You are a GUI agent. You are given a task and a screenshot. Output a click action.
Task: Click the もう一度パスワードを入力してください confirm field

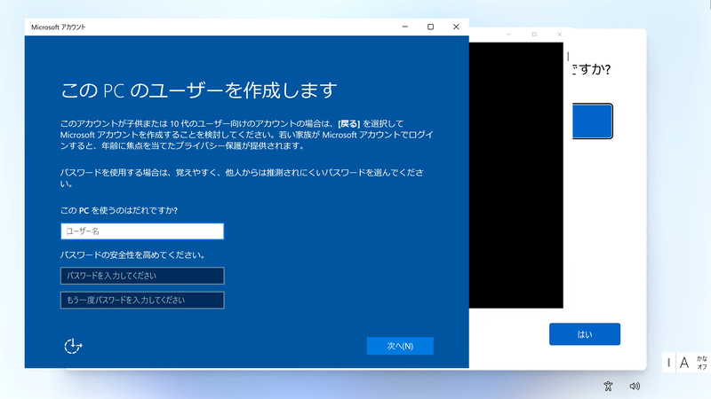(x=142, y=300)
